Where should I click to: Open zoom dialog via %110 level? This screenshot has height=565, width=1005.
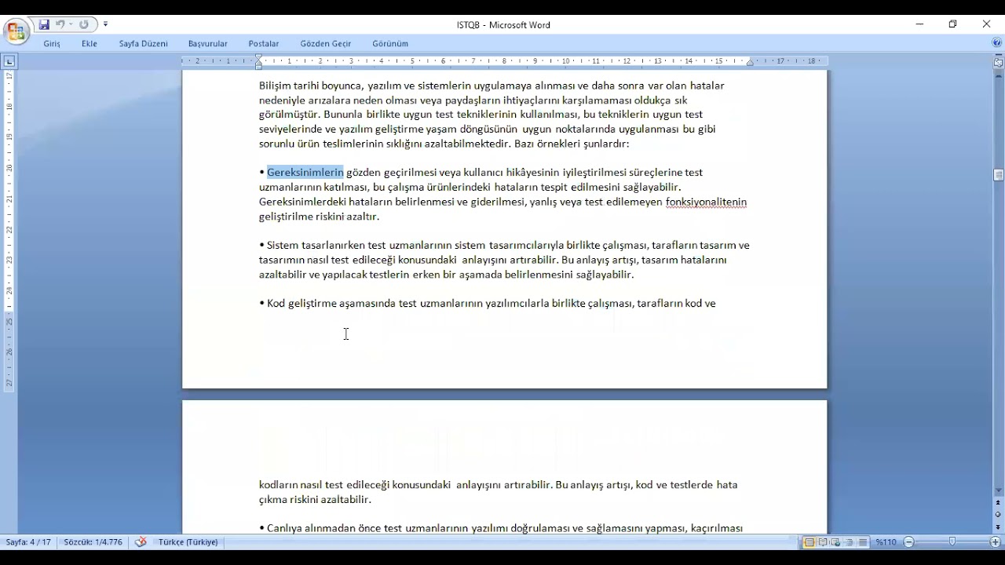tap(886, 542)
